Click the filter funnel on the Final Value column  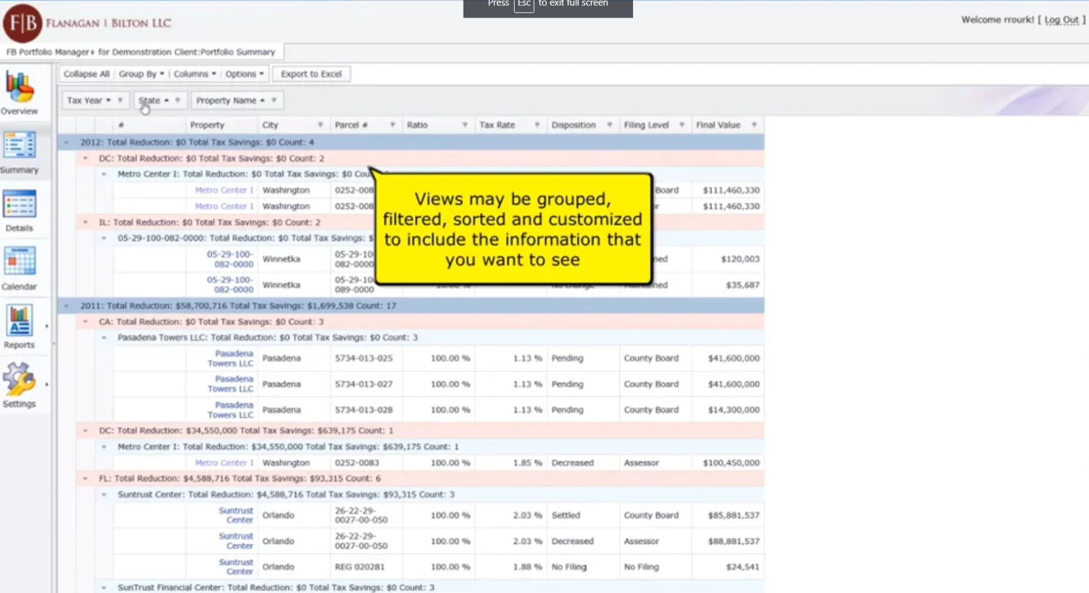(755, 124)
